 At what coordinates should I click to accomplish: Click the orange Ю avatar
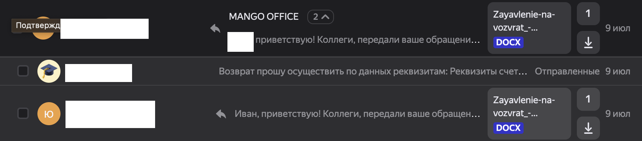click(49, 114)
